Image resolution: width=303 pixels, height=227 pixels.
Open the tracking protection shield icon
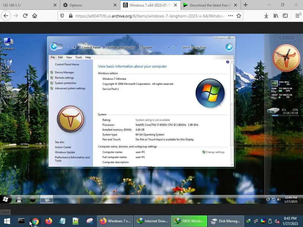[x=62, y=16]
